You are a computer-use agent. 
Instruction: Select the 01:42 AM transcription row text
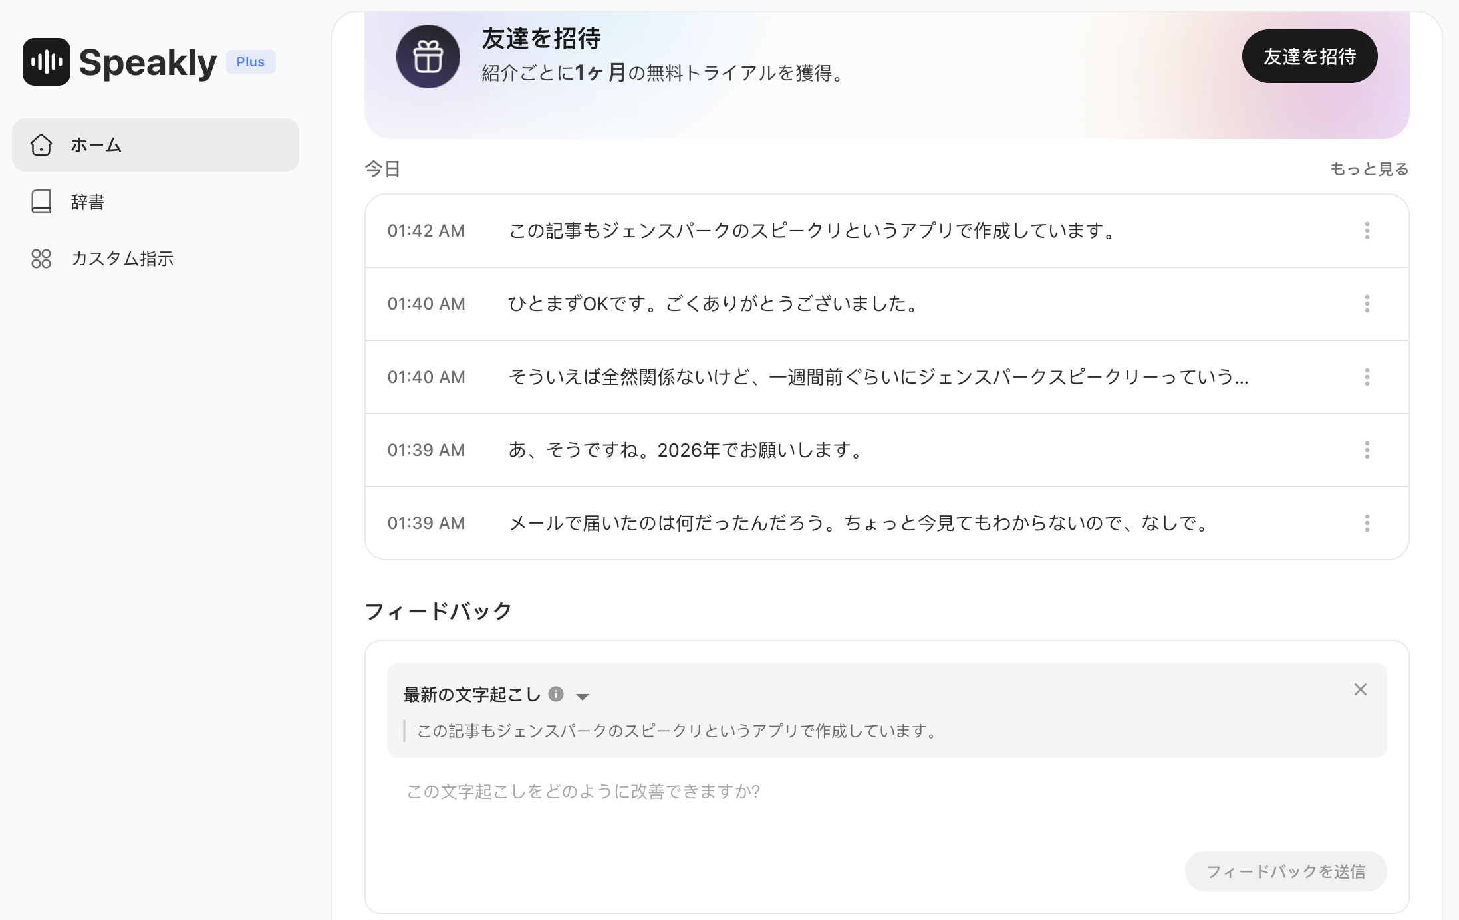(x=811, y=231)
